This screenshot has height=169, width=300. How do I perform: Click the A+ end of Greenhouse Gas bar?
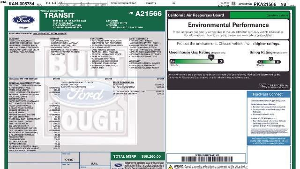coord(172,61)
